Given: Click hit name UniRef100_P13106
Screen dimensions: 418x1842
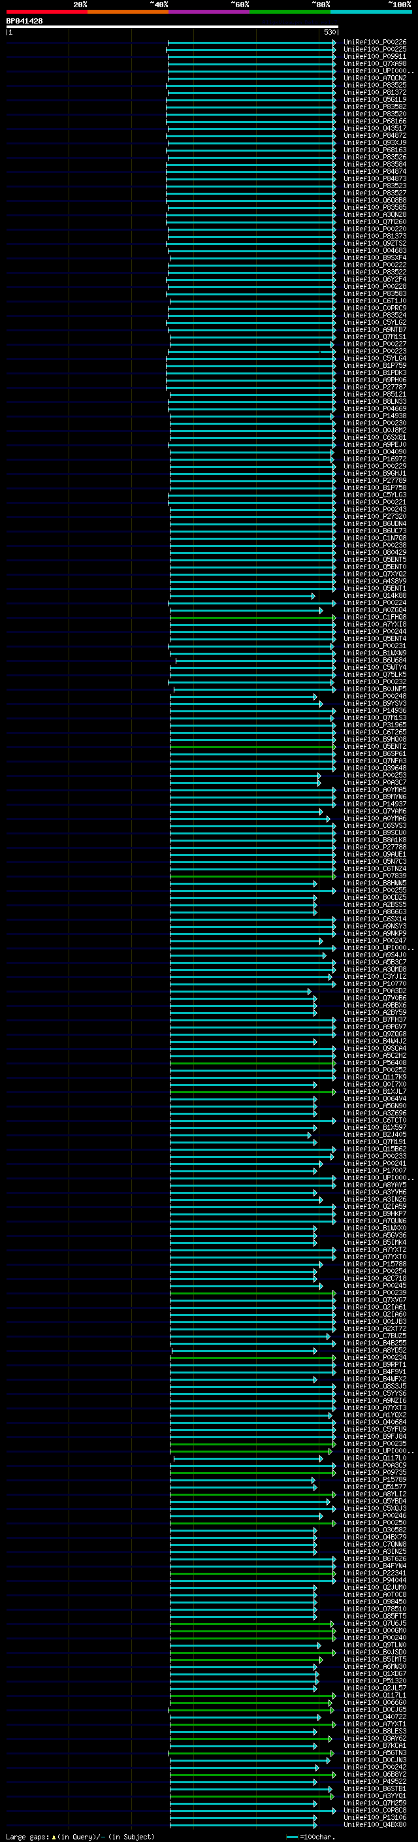Looking at the screenshot, I should click(374, 1818).
